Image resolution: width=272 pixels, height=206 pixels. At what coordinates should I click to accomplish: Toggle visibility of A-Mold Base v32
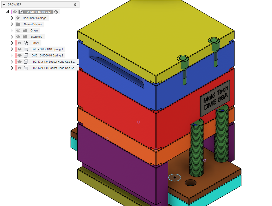click(15, 12)
